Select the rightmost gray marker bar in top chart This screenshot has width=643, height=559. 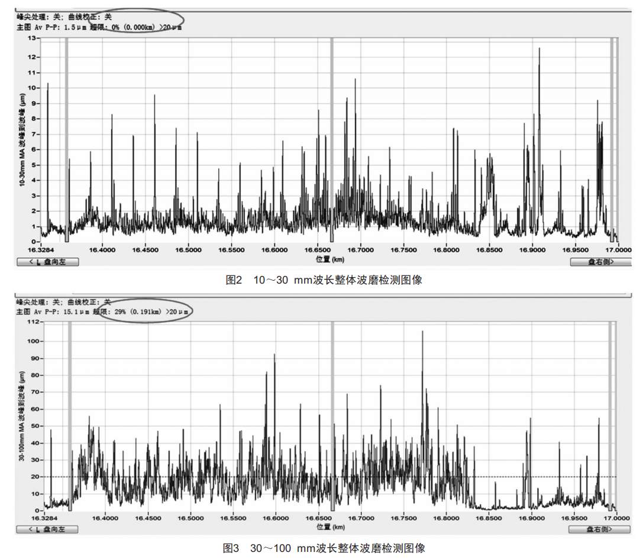[x=612, y=139]
